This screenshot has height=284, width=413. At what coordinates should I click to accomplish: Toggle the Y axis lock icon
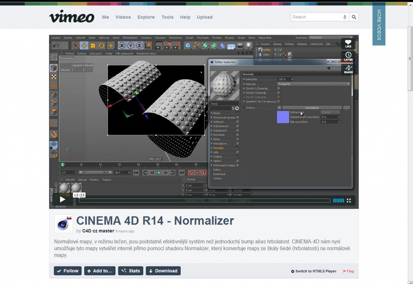point(130,46)
